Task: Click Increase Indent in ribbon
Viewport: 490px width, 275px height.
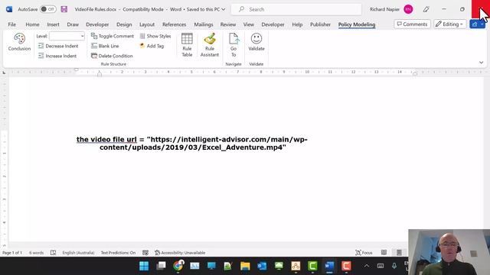Action: [57, 56]
